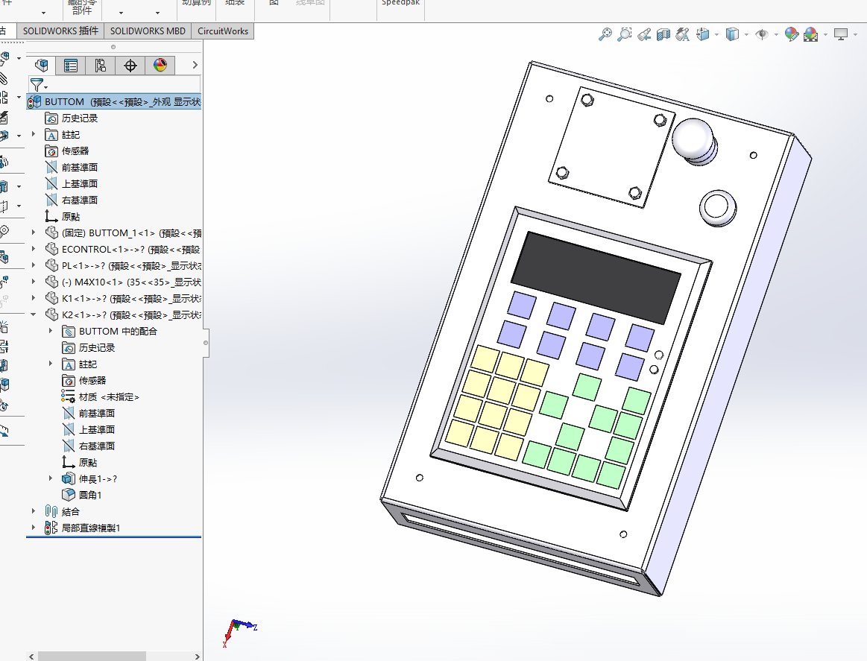Viewport: 867px width, 661px height.
Task: Click the Display Style icon
Action: coord(731,34)
